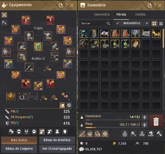Select the paw pet visibility icon
165x154 pixels.
click(34, 131)
